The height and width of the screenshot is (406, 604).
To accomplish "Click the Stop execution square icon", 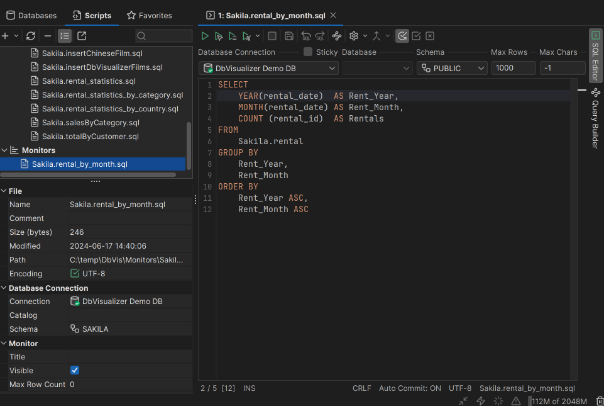I will coord(272,37).
